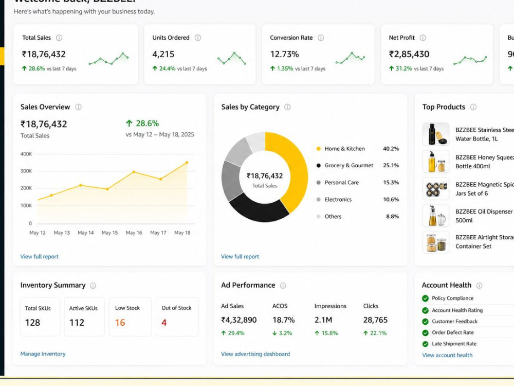Open View advertising dashboard link

[255, 354]
